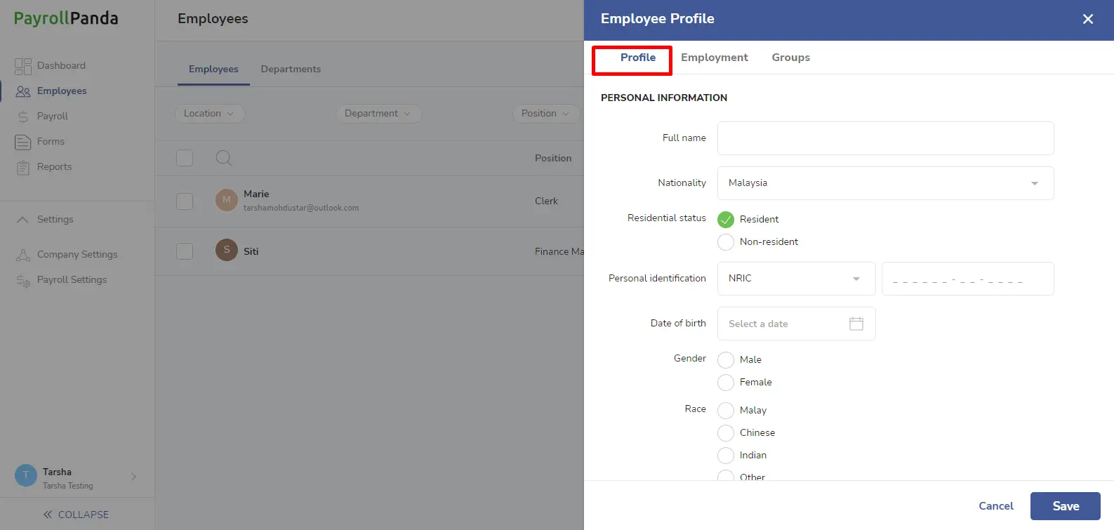
Task: Switch to the Groups tab
Action: 790,58
